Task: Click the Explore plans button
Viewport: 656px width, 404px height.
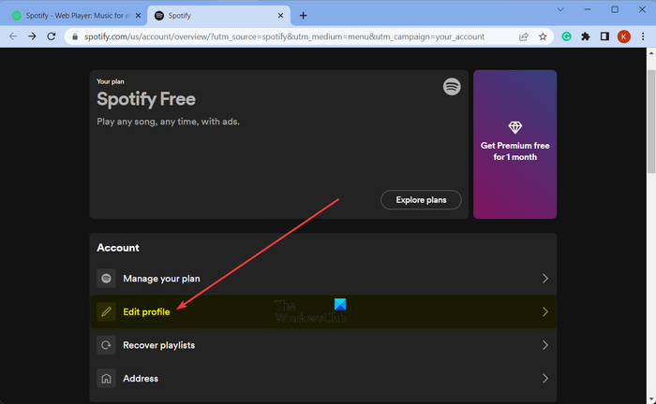Action: [x=421, y=200]
